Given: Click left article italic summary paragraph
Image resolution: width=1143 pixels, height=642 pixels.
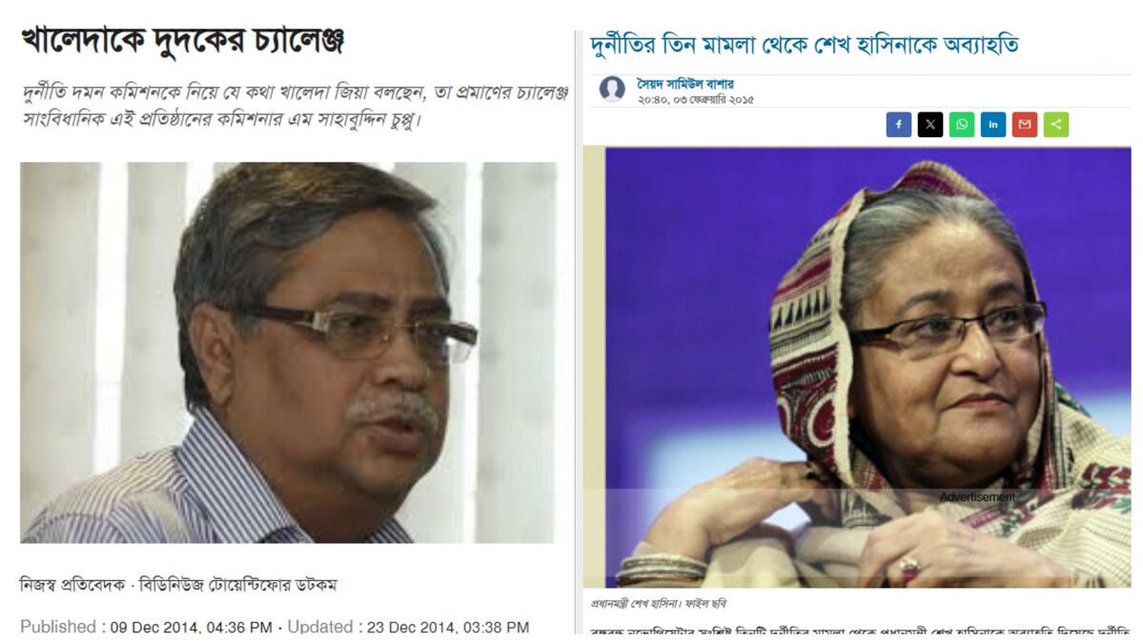Looking at the screenshot, I should click(296, 106).
